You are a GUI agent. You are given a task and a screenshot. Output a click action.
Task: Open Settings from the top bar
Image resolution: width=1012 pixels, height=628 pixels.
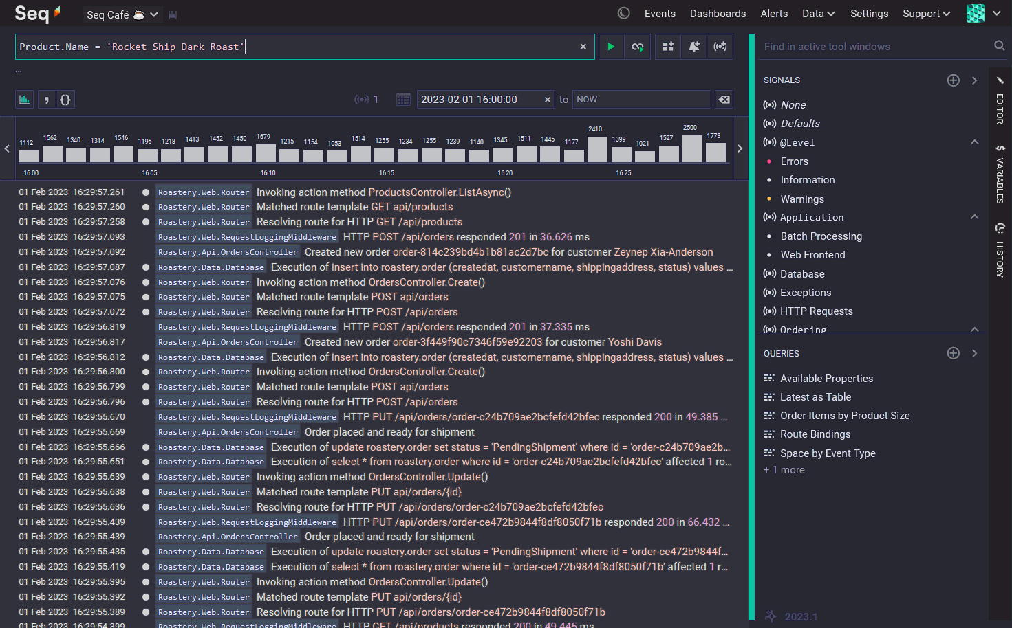click(869, 14)
